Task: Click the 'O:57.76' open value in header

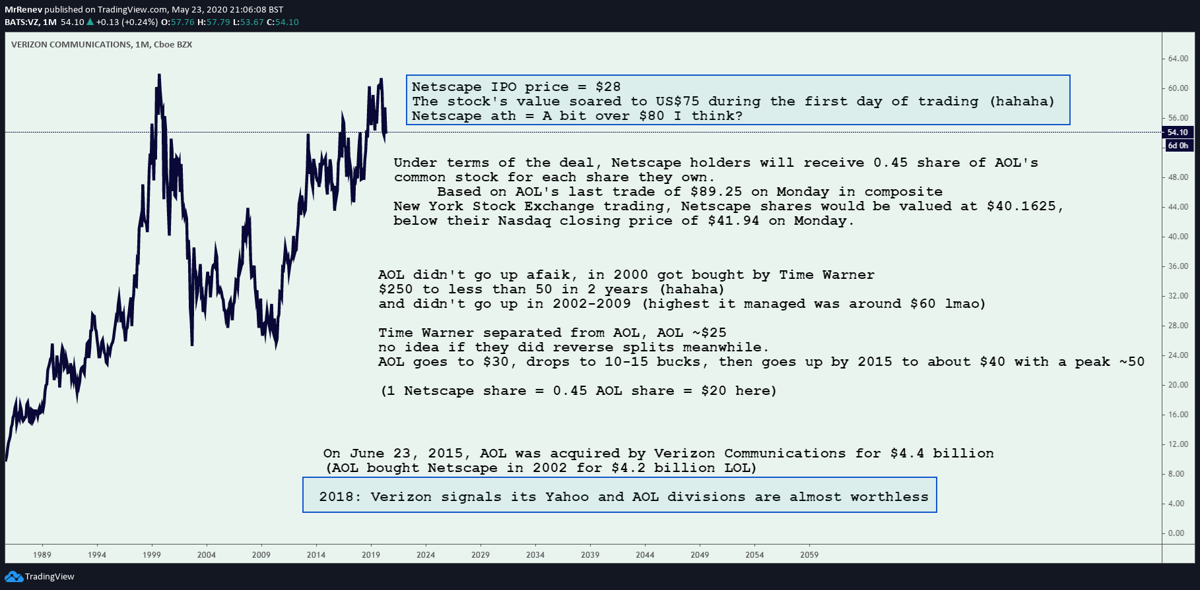Action: [x=178, y=22]
